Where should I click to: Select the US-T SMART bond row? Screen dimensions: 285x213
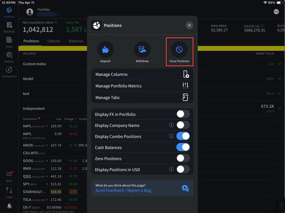(53, 209)
